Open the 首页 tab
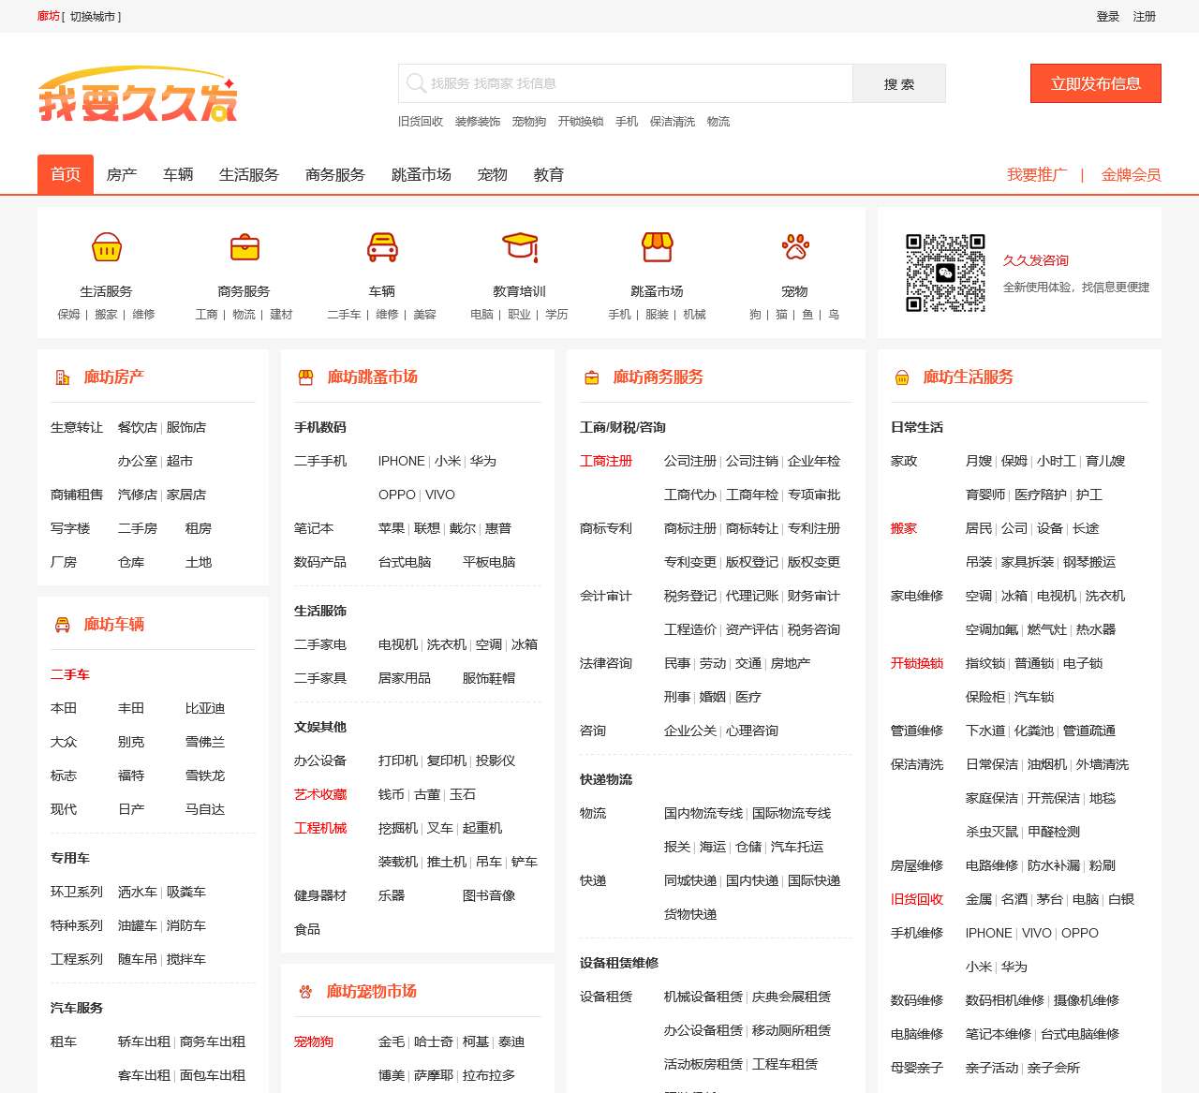Image resolution: width=1199 pixels, height=1093 pixels. (x=66, y=174)
